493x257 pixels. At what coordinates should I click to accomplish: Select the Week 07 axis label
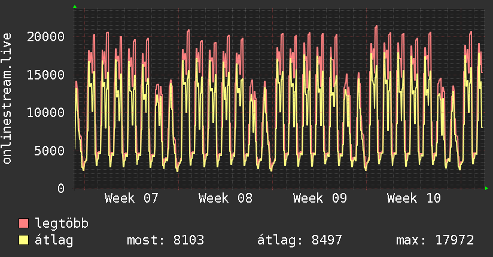(x=132, y=198)
